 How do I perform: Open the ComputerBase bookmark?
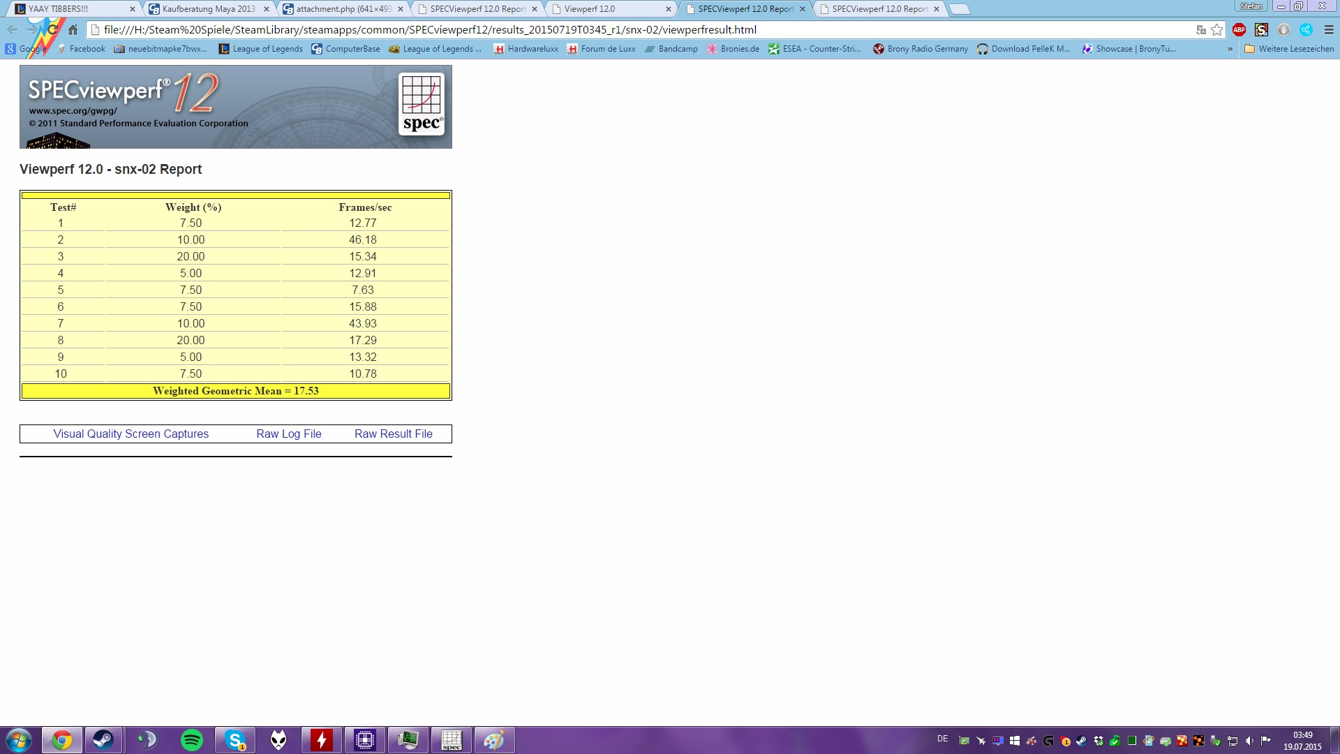point(346,49)
